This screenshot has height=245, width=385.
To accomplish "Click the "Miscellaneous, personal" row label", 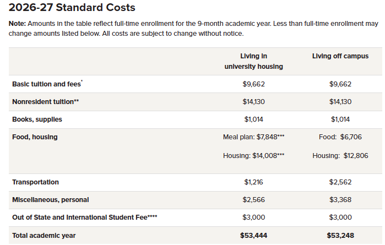I will 50,200.
